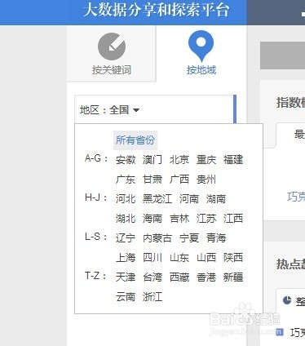Image resolution: width=305 pixels, height=346 pixels.
Task: Choose 安徽 province
Action: (126, 160)
